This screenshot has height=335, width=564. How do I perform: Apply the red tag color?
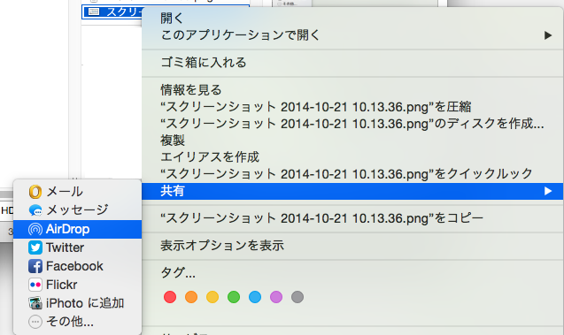click(170, 297)
